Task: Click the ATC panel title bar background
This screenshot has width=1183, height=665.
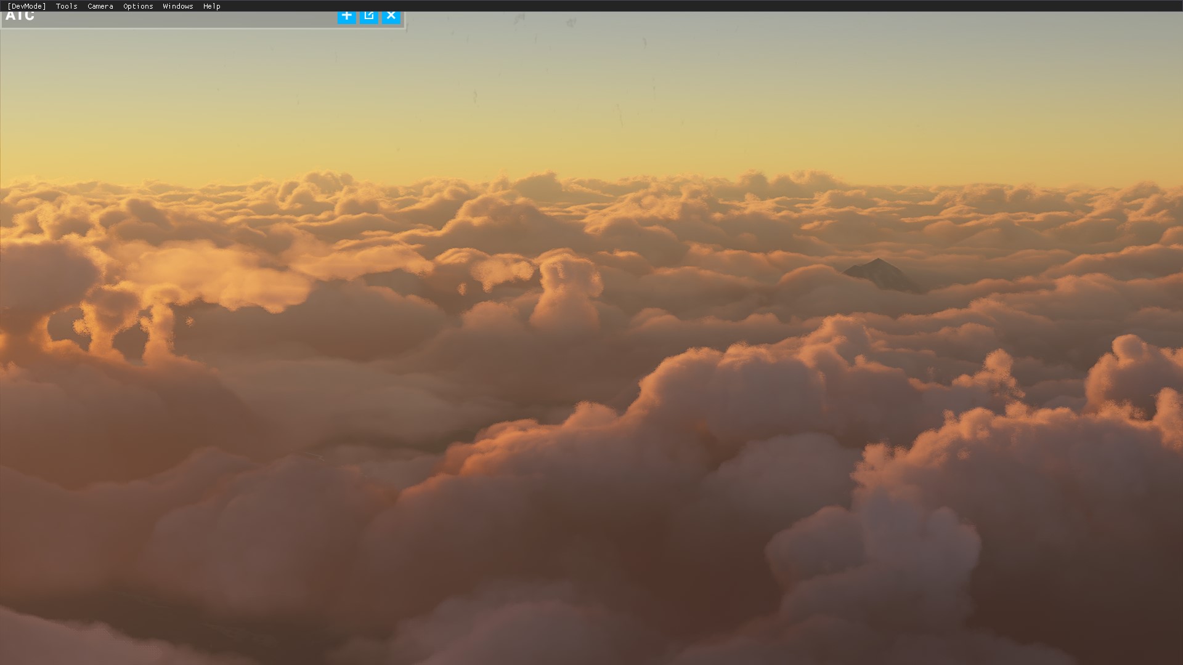Action: click(x=185, y=19)
